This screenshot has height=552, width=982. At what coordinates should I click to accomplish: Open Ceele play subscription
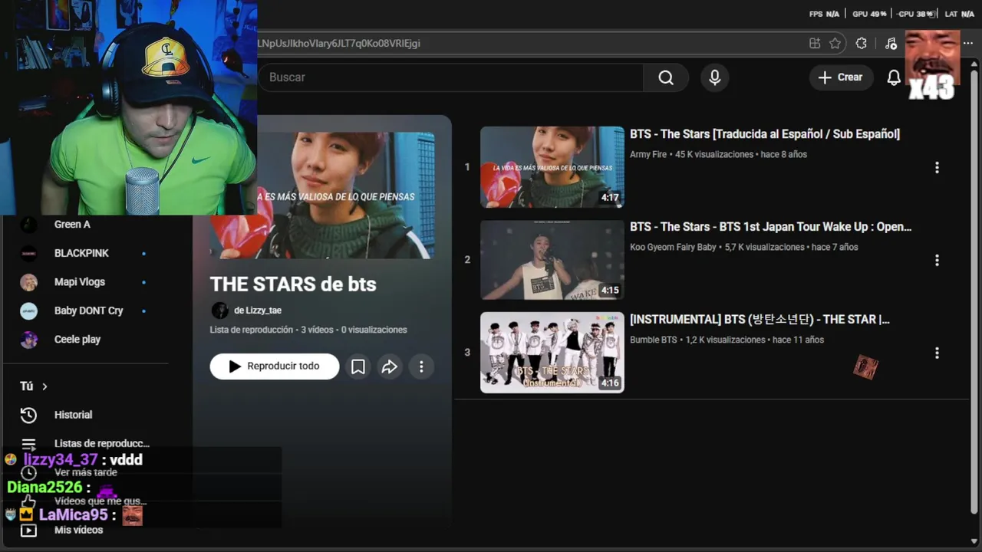coord(77,340)
